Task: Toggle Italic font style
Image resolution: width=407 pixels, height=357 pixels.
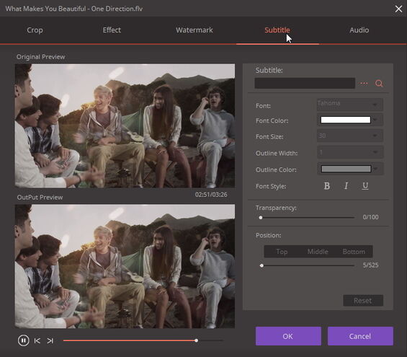Action: tap(346, 186)
